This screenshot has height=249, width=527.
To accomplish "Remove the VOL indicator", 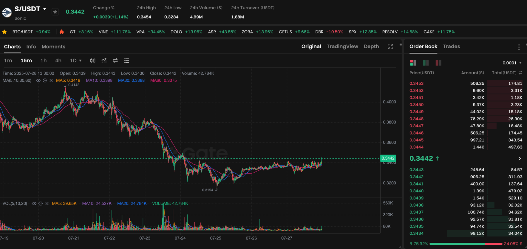I will coord(47,204).
